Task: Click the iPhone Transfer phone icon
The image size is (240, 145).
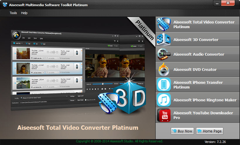Action: (x=164, y=85)
